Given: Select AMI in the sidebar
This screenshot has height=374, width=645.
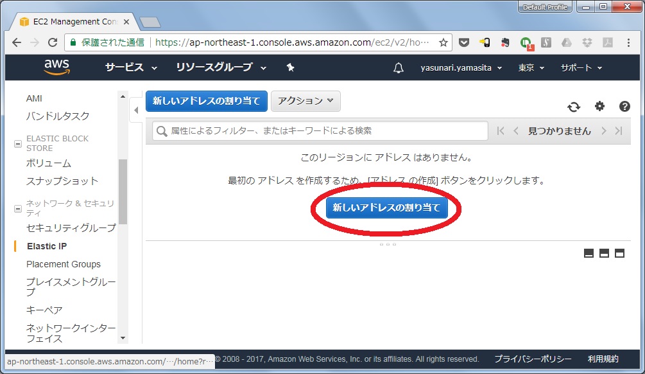Looking at the screenshot, I should tap(34, 98).
